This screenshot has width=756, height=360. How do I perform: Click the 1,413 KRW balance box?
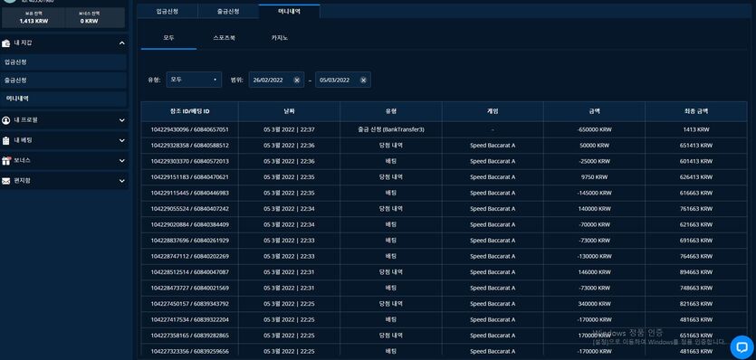(33, 18)
